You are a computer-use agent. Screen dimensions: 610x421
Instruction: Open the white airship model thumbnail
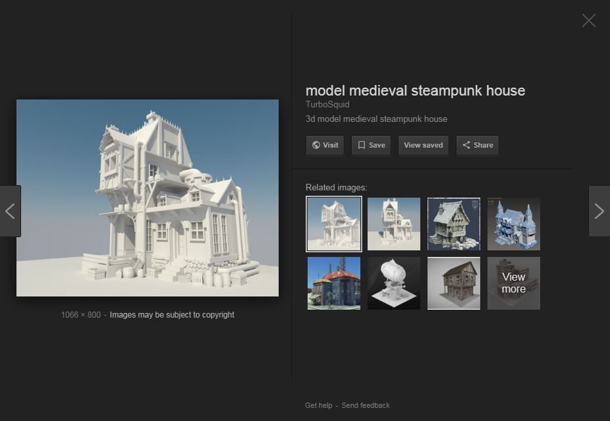click(394, 283)
